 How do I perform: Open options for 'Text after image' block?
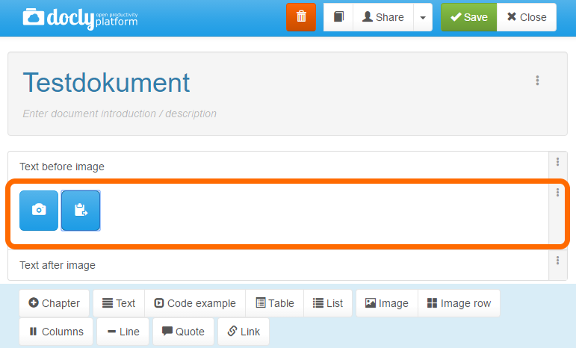[557, 261]
